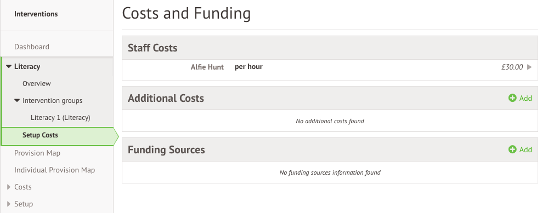
Task: Click the green plus icon in Additional Costs
Action: [x=512, y=98]
